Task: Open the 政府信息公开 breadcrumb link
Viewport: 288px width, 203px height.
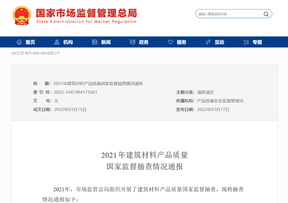Action: (50, 53)
